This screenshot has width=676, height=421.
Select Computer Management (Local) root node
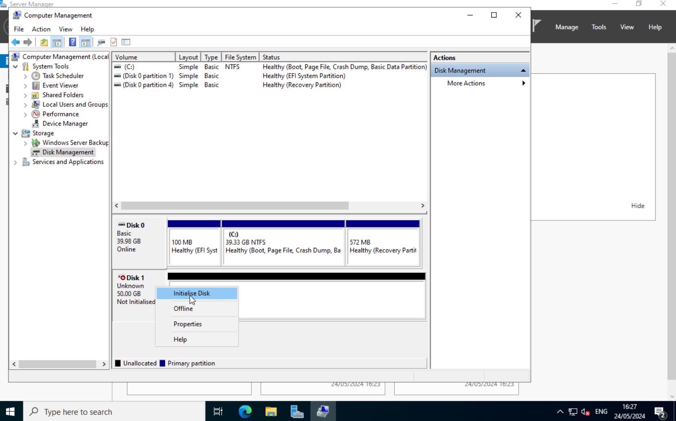(x=65, y=57)
